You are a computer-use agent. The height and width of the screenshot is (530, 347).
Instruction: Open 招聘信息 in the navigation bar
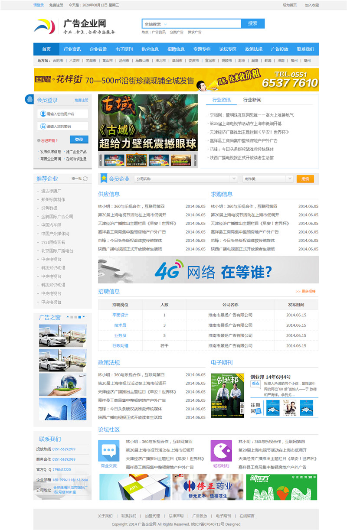[176, 49]
